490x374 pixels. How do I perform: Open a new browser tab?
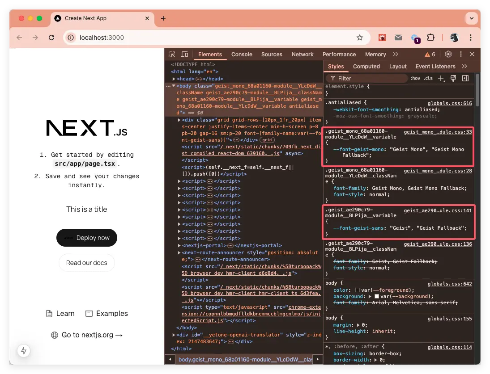click(163, 18)
